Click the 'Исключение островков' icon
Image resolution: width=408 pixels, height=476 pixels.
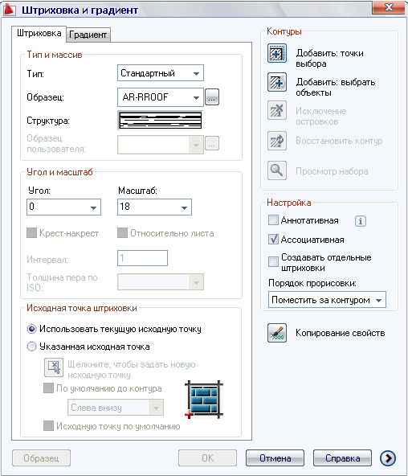point(277,110)
